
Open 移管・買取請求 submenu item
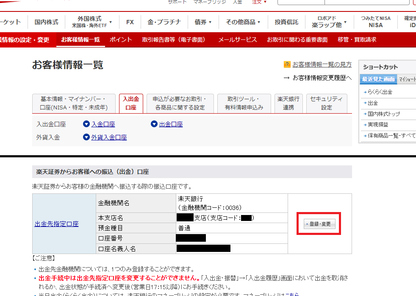pyautogui.click(x=357, y=39)
